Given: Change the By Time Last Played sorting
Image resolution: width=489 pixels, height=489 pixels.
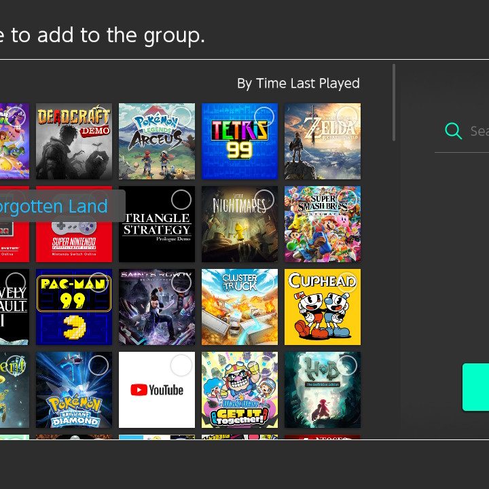Looking at the screenshot, I should (298, 84).
